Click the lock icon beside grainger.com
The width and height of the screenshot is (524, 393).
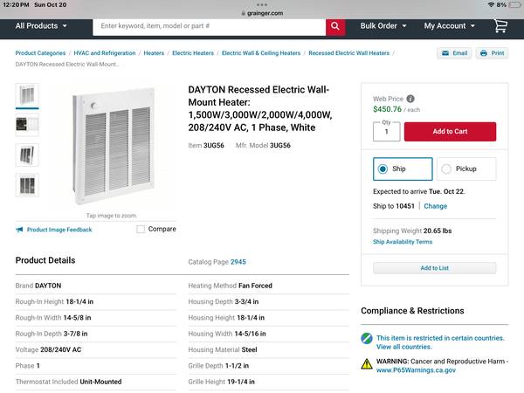[244, 13]
